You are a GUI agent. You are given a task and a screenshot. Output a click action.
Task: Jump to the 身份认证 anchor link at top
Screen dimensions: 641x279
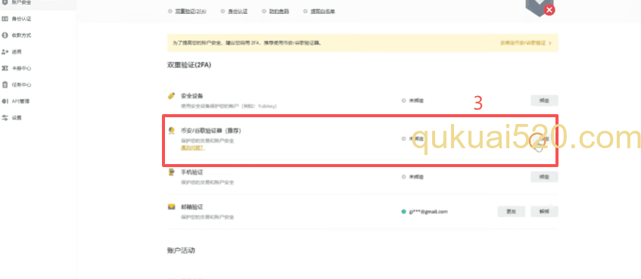pos(238,11)
